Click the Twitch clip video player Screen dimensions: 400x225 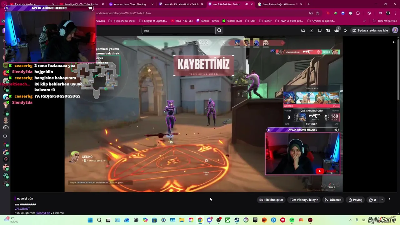coord(203,114)
